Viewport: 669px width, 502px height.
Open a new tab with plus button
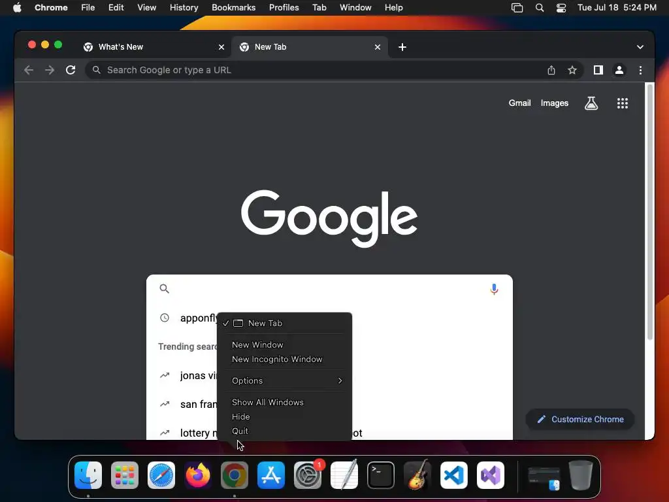pos(402,47)
